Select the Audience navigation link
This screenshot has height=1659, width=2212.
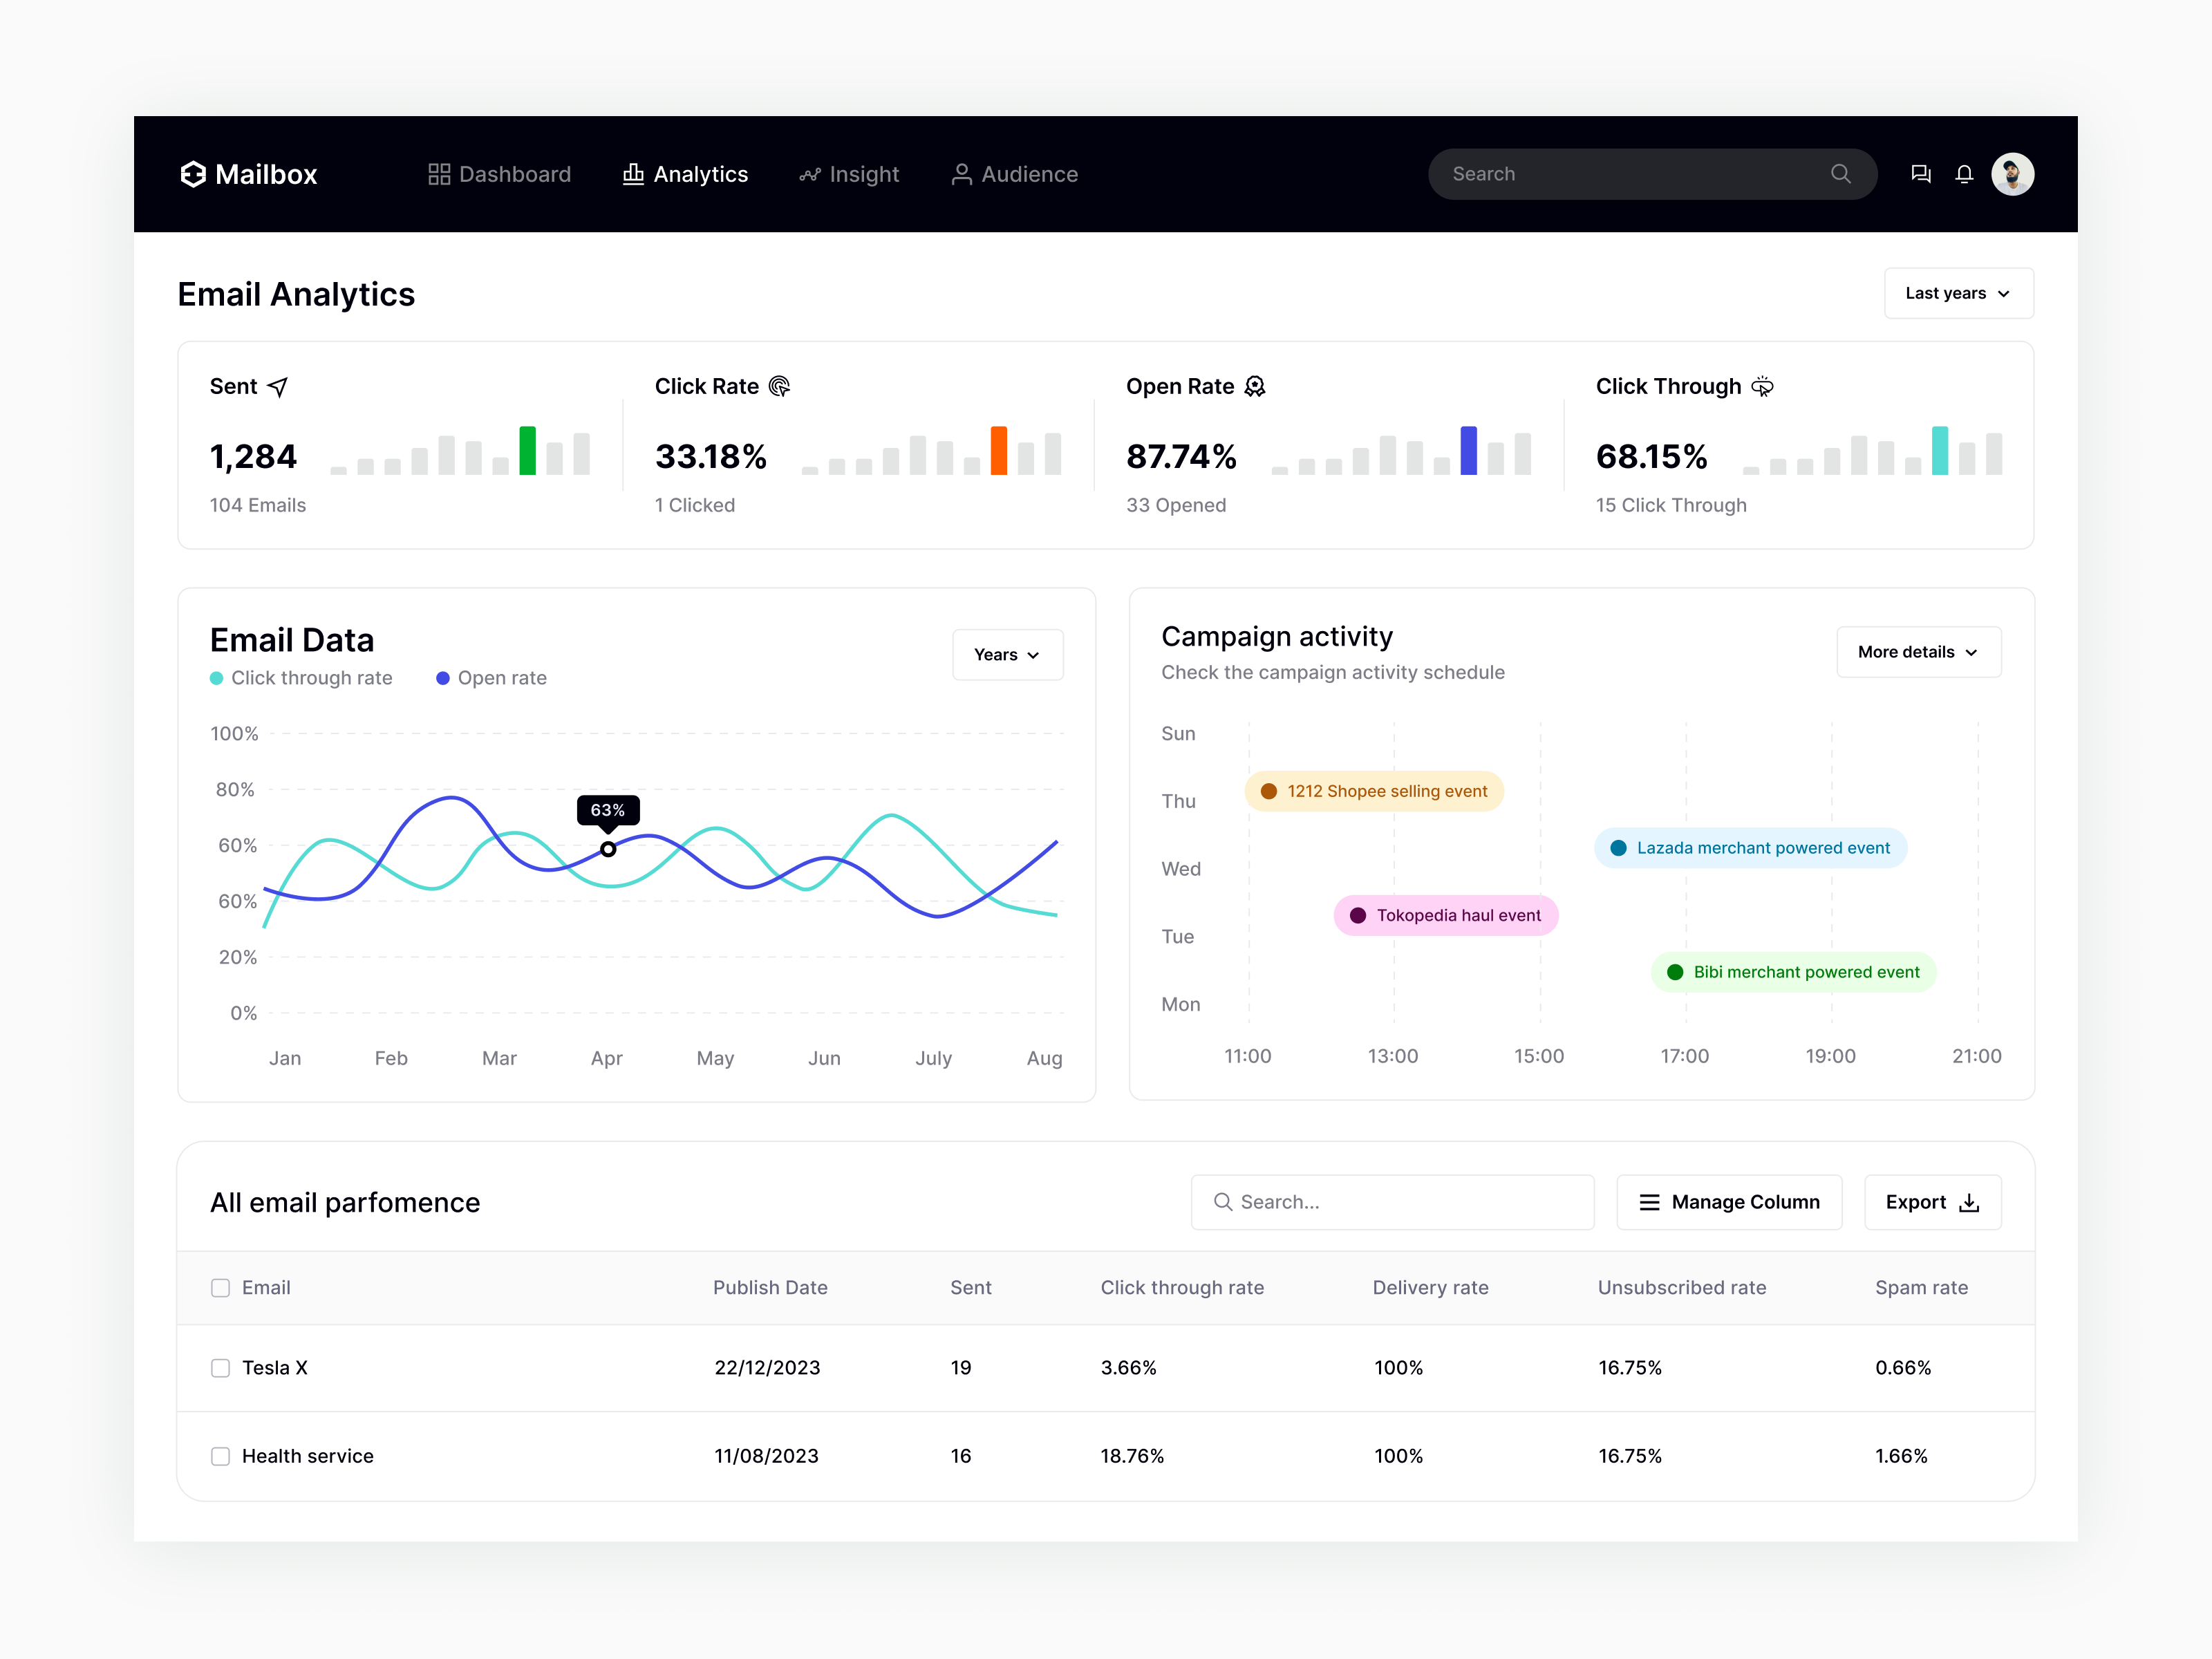pyautogui.click(x=1014, y=174)
